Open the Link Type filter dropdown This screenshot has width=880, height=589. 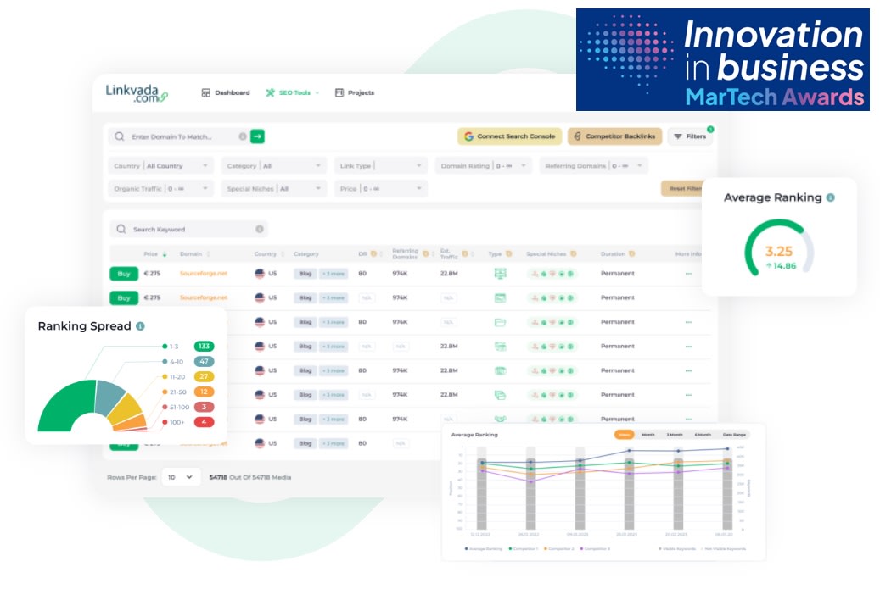[380, 166]
